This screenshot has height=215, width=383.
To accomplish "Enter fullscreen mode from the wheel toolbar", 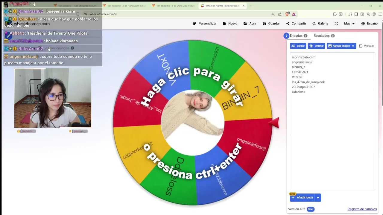I will pos(336,24).
